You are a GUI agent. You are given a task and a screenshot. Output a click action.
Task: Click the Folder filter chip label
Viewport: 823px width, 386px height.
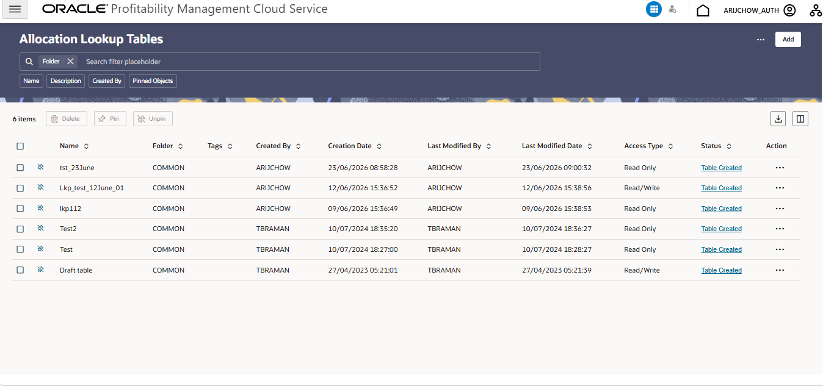[51, 62]
